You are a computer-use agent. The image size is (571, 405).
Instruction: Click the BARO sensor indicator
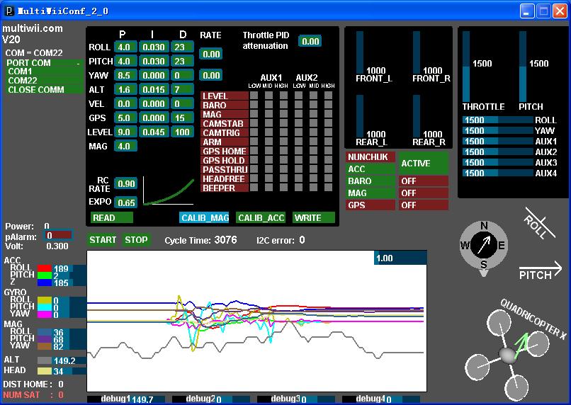371,181
